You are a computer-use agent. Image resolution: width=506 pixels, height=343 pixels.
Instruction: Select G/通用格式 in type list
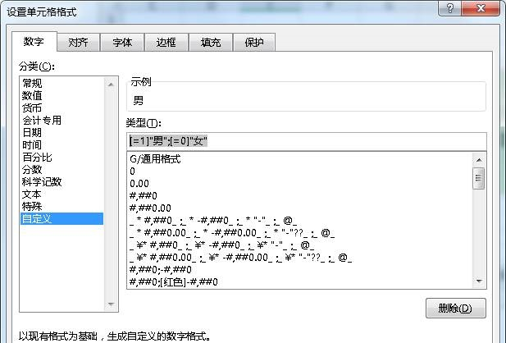299,159
